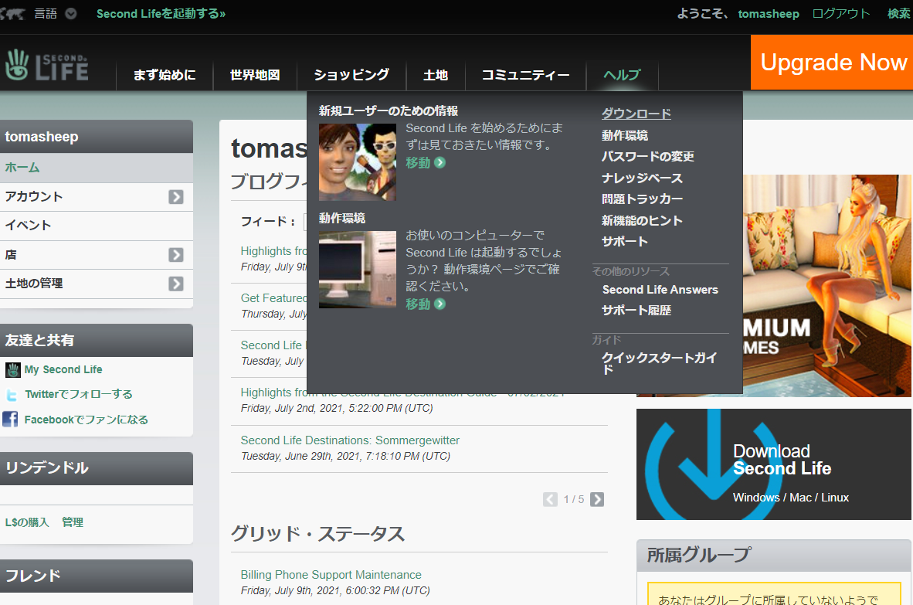This screenshot has height=605, width=913.
Task: Open the コミュニティー menu
Action: click(525, 75)
